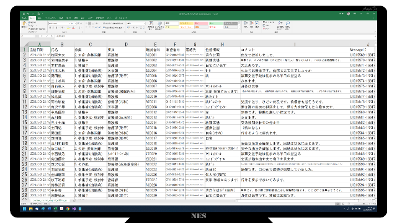This screenshot has height=223, width=397.
Task: Open the Name Box dropdown
Action: (34, 36)
